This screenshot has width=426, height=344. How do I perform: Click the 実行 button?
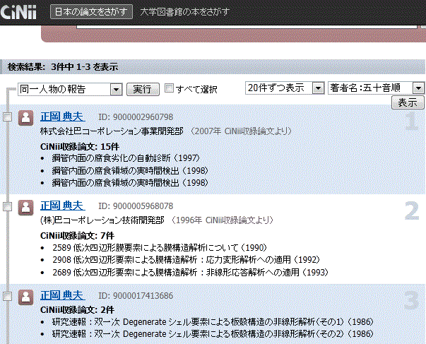[x=143, y=89]
